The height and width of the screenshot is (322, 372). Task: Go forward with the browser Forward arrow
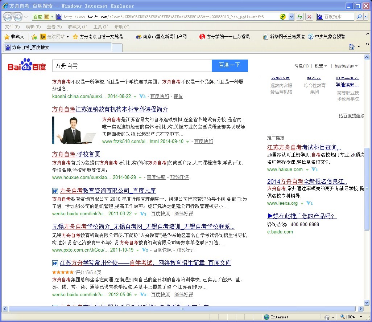click(18, 17)
